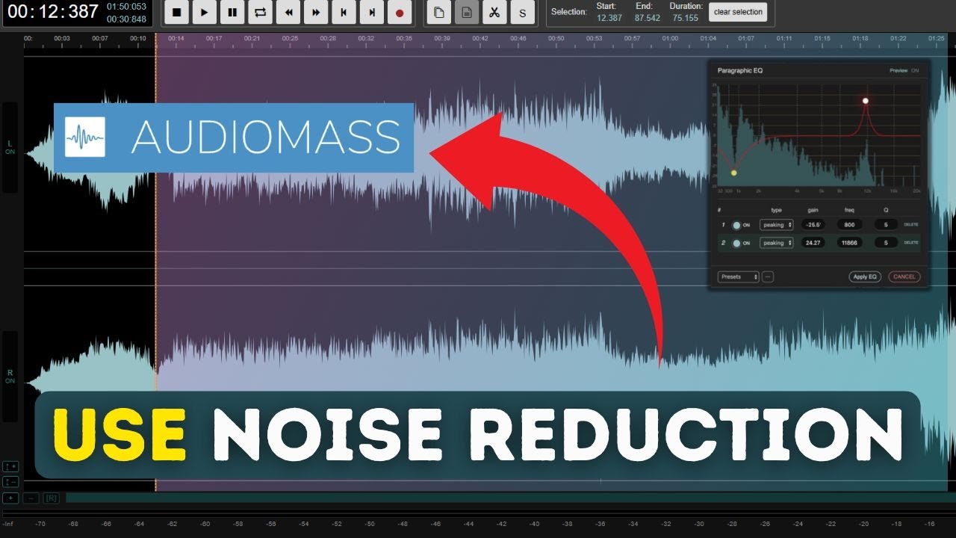Toggle the left channel L ON indicator

(x=10, y=147)
